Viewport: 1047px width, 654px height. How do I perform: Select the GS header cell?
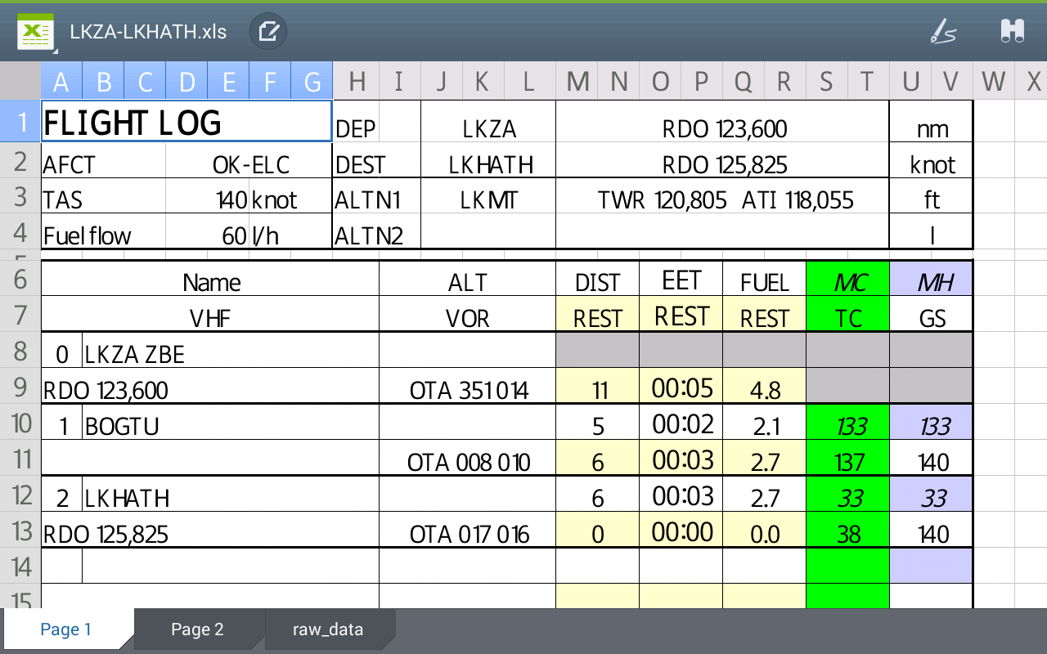coord(932,316)
